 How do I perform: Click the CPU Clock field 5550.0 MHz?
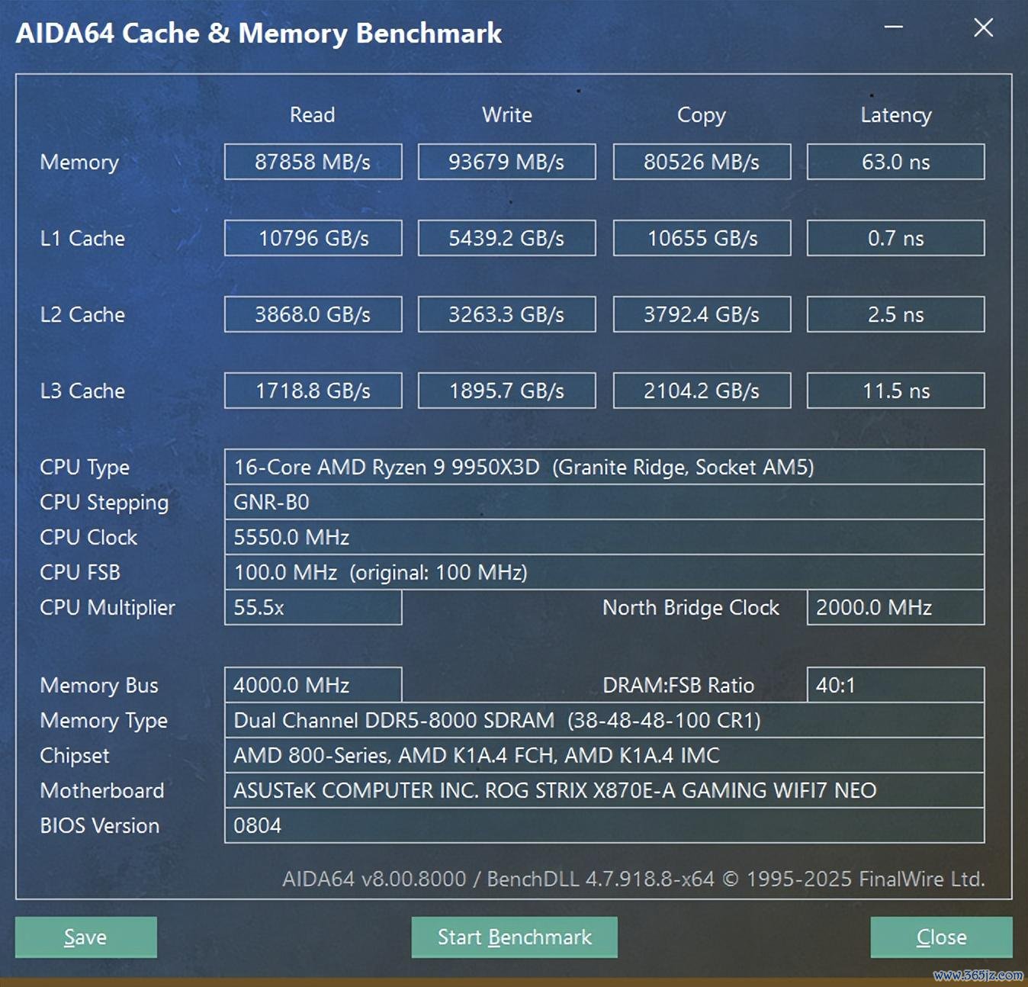tap(604, 537)
